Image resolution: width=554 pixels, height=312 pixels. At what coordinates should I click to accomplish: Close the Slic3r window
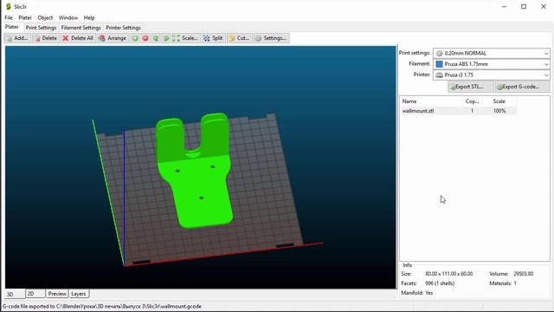[544, 6]
